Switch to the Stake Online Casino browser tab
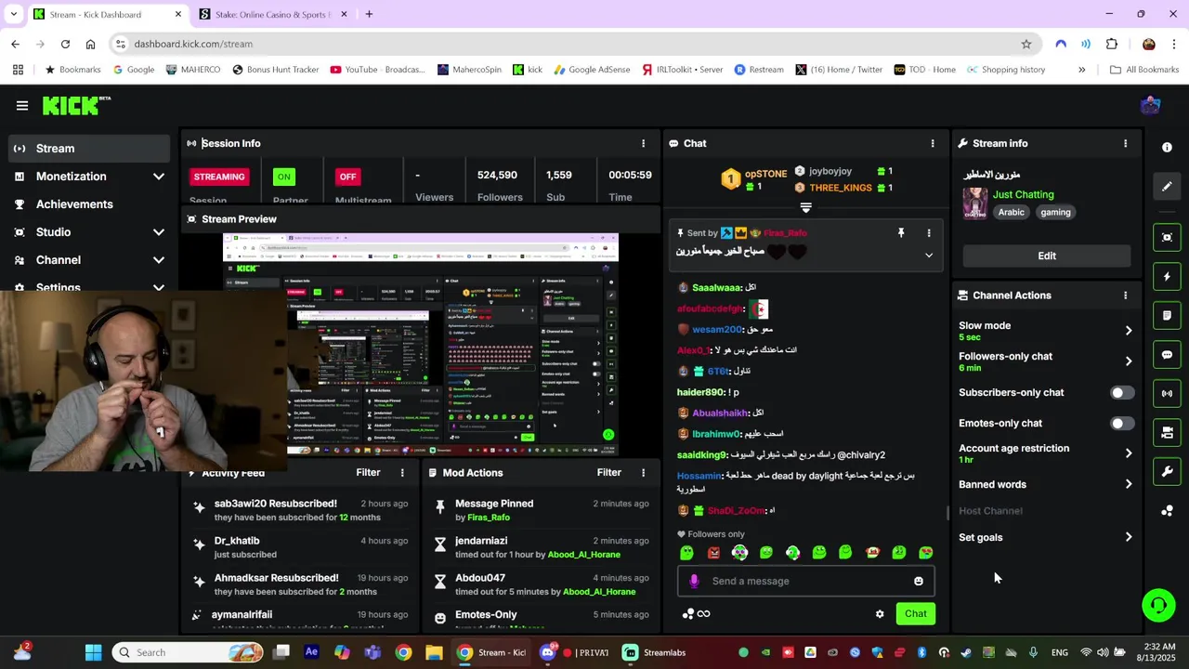This screenshot has width=1189, height=669. [273, 15]
